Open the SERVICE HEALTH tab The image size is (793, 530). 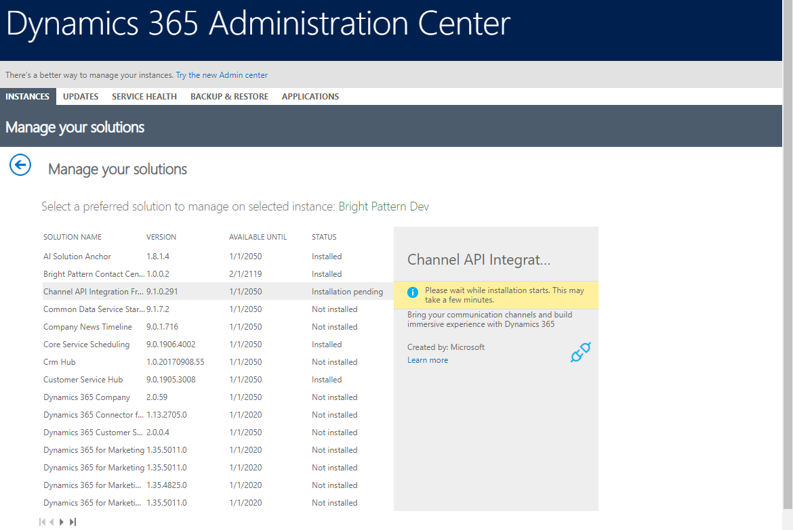tap(144, 97)
